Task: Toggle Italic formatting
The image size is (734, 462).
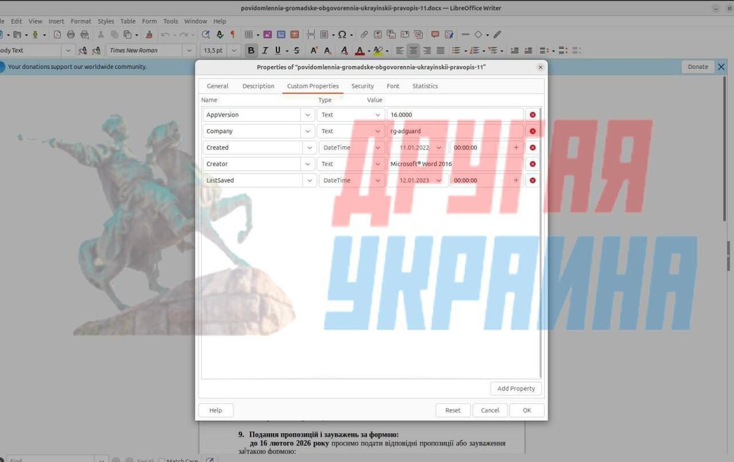Action: [x=265, y=51]
